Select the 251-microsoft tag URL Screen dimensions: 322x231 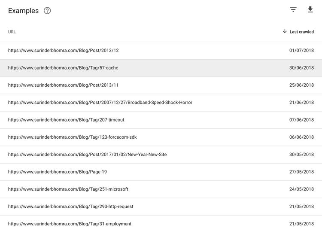pyautogui.click(x=68, y=189)
